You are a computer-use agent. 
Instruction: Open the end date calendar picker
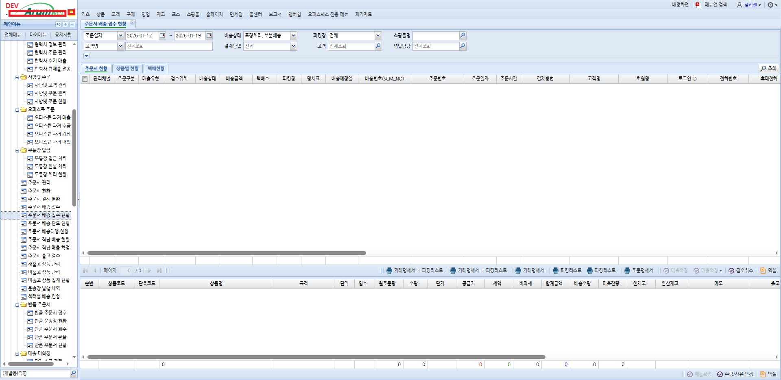(209, 36)
